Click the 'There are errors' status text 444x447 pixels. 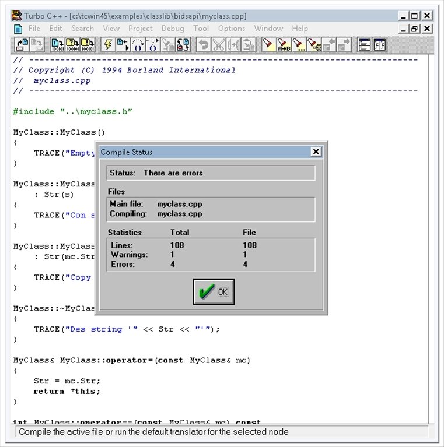173,173
